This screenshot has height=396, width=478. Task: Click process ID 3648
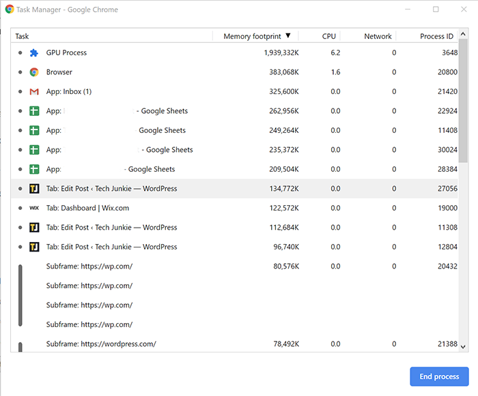(x=449, y=53)
